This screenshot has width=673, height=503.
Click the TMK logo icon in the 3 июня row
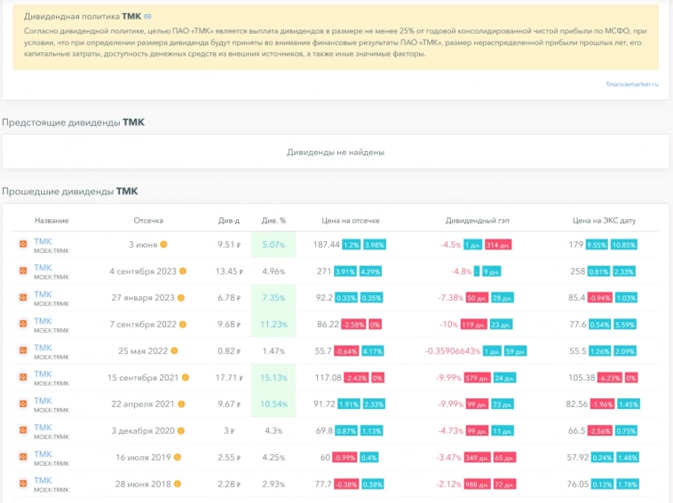pos(22,245)
